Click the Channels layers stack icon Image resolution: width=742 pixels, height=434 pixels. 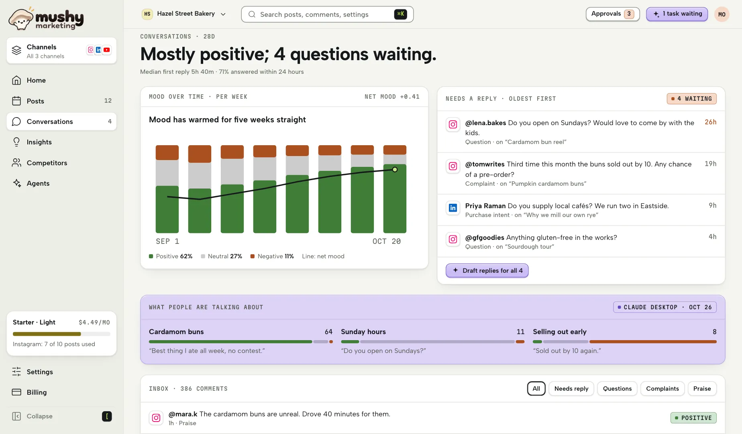point(16,50)
